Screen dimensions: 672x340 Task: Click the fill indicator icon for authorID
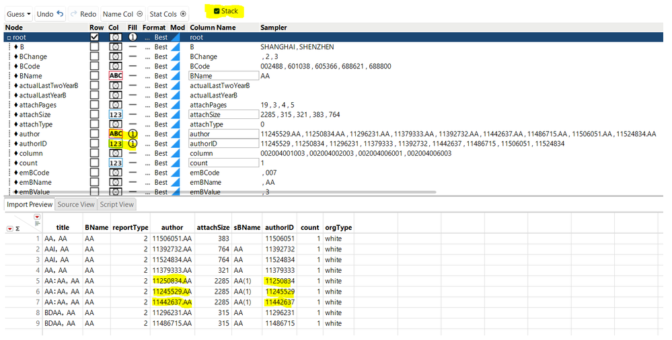(133, 144)
